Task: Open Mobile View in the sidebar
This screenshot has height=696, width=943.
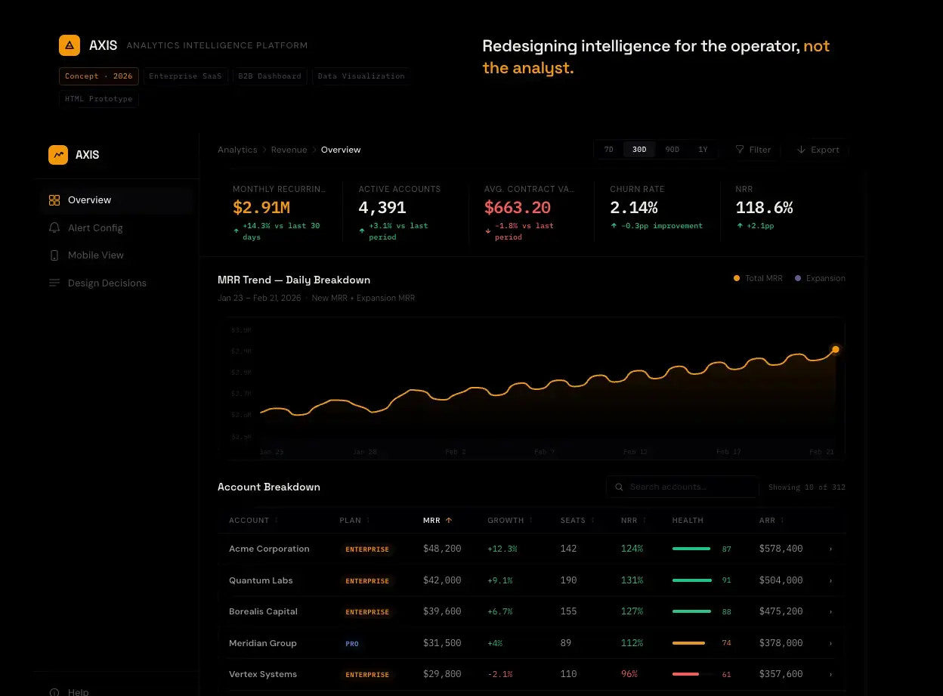Action: (x=116, y=255)
